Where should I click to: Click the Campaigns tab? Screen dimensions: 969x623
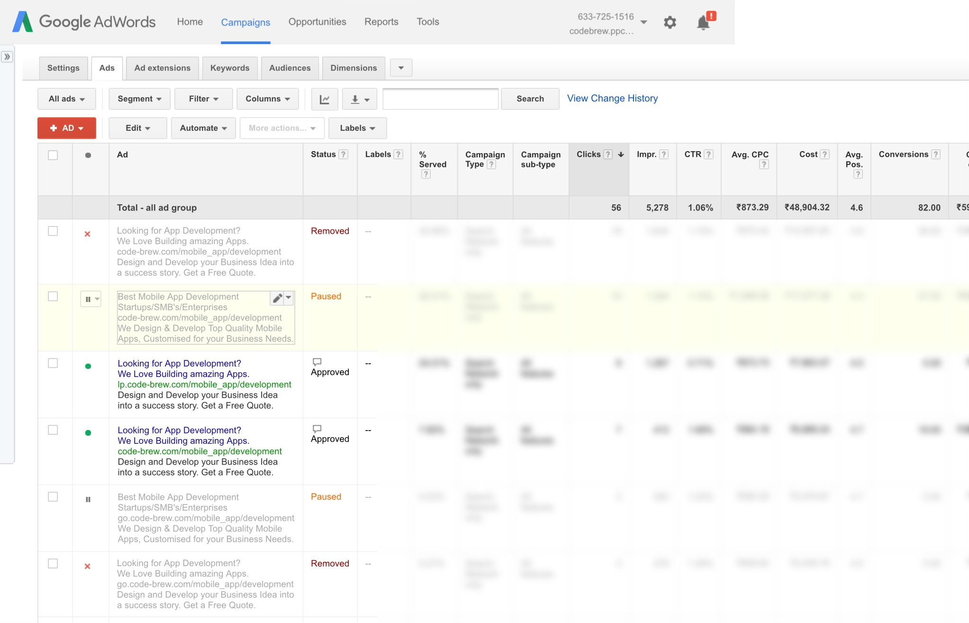(245, 22)
